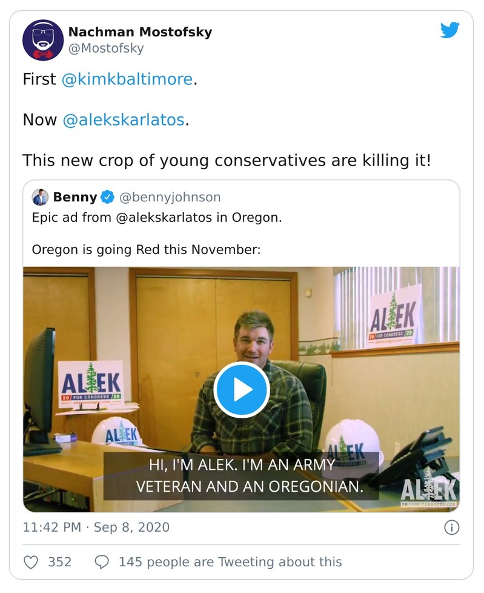The height and width of the screenshot is (593, 484).
Task: Click the reply speech bubble icon
Action: click(x=102, y=562)
